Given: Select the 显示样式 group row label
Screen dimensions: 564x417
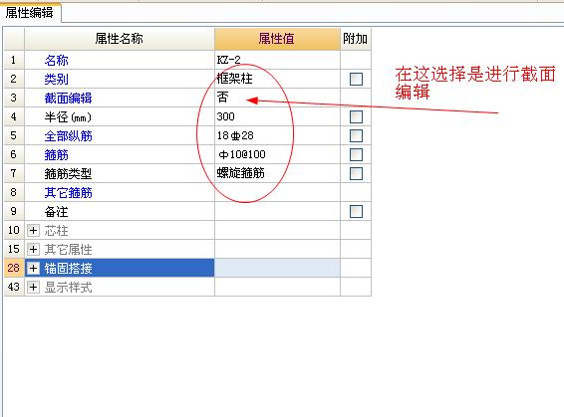Looking at the screenshot, I should [x=69, y=288].
